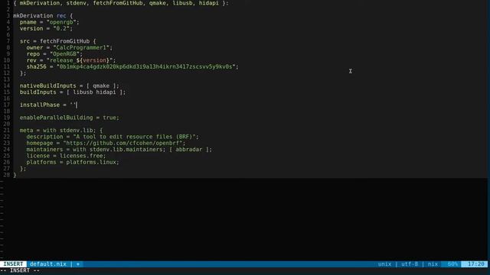Viewport: 490px width, 275px height.
Task: Click 'hidapi' in the buildInputs list
Action: tap(106, 92)
